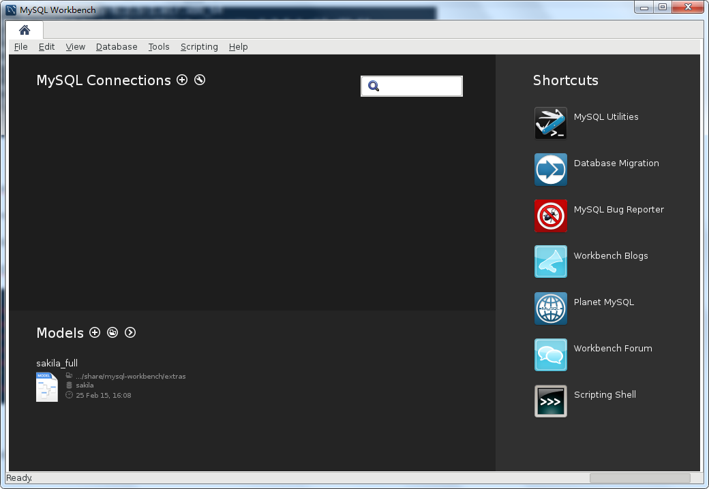Viewport: 709px width, 489px height.
Task: Click the sakila_full model file thumbnail
Action: point(47,387)
